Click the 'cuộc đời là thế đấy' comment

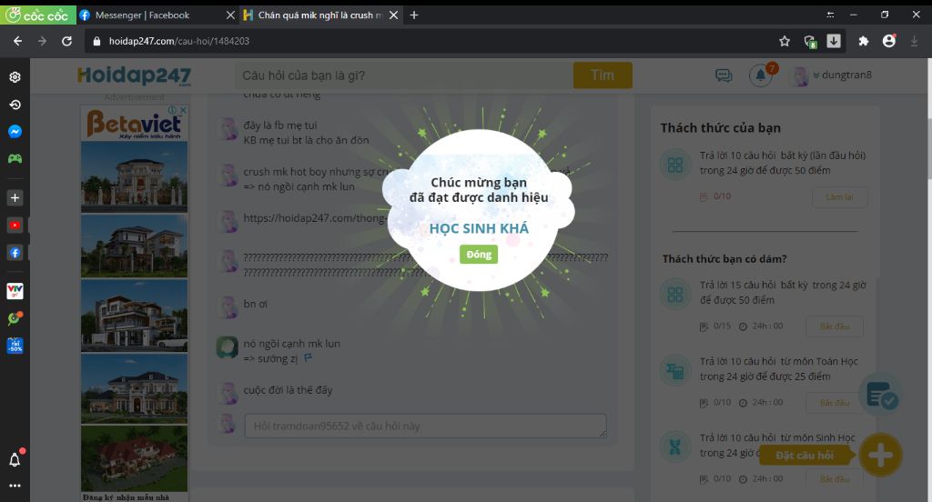[x=288, y=390]
